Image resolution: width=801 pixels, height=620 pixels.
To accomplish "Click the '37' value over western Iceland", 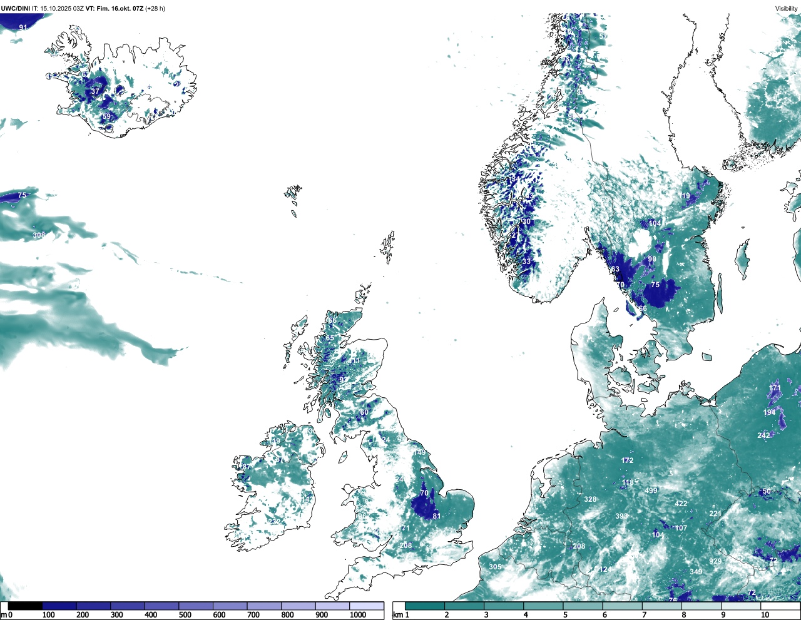I will (x=95, y=91).
